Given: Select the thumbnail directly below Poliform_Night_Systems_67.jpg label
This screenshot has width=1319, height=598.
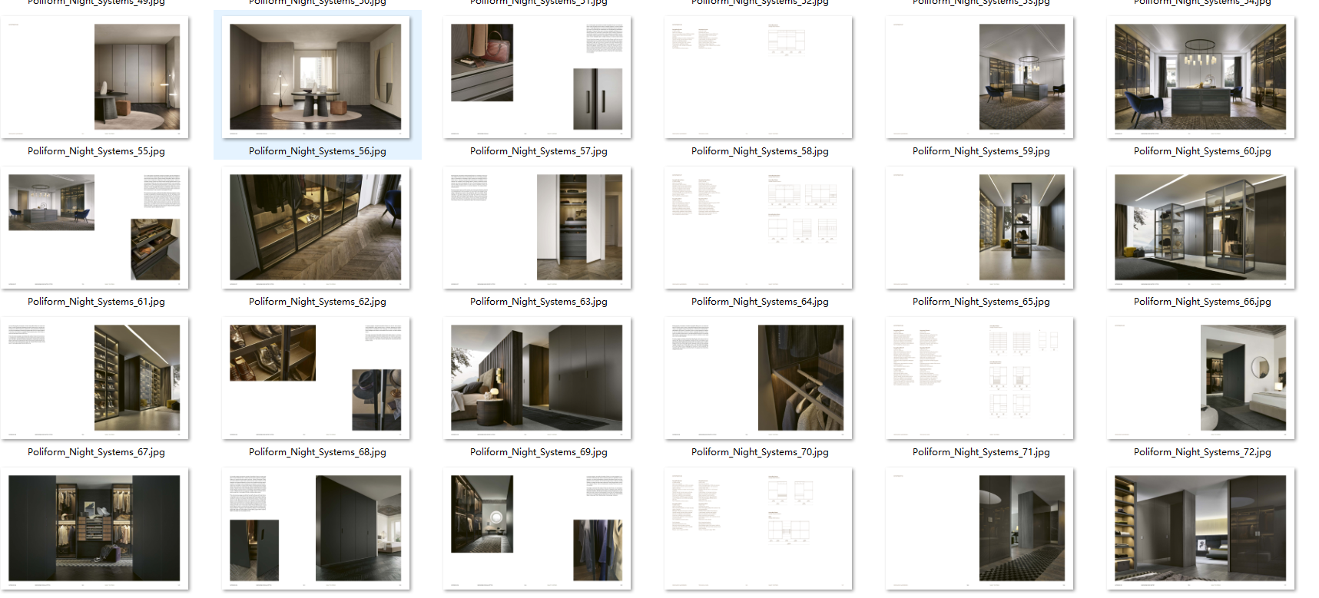Looking at the screenshot, I should tap(94, 528).
